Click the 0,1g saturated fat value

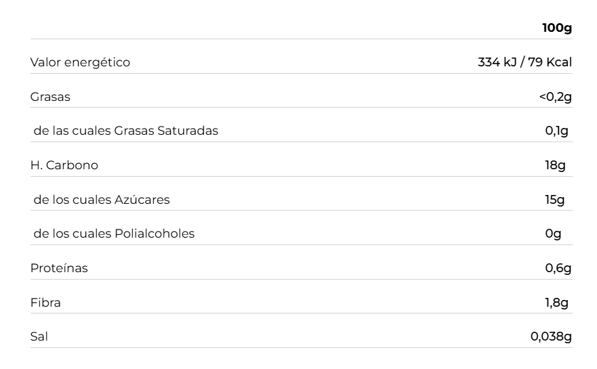[556, 131]
